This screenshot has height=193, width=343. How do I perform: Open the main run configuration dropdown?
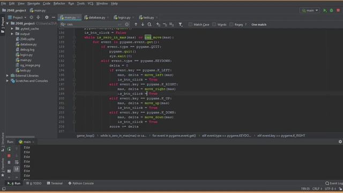click(x=310, y=10)
